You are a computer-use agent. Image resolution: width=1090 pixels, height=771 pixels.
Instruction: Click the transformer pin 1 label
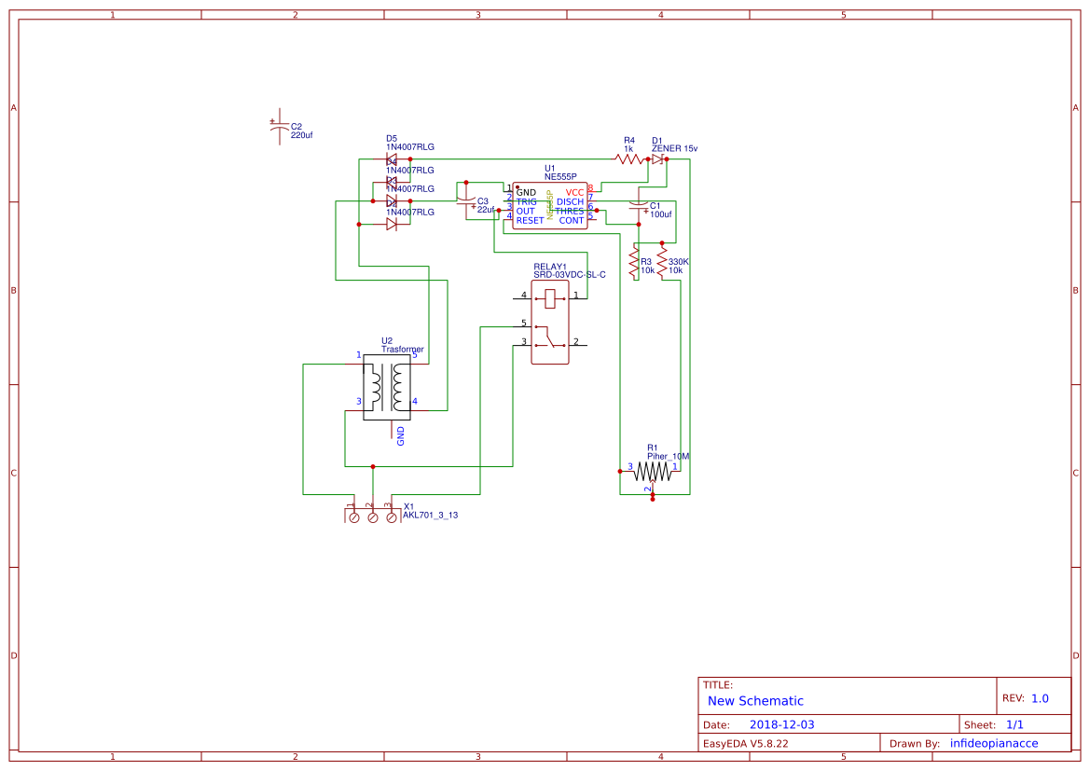(359, 354)
